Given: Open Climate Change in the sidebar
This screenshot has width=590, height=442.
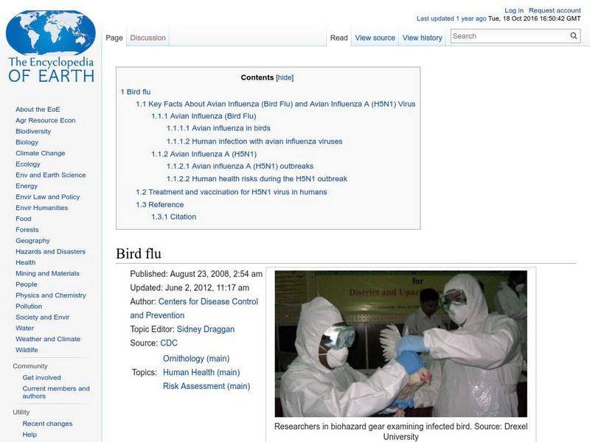Looking at the screenshot, I should (40, 153).
